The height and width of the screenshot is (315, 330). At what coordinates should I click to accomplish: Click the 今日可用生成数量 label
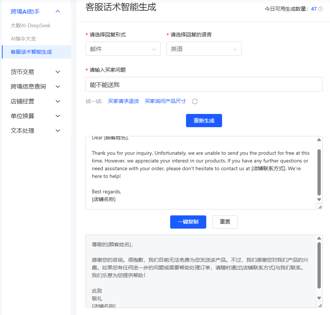click(286, 9)
